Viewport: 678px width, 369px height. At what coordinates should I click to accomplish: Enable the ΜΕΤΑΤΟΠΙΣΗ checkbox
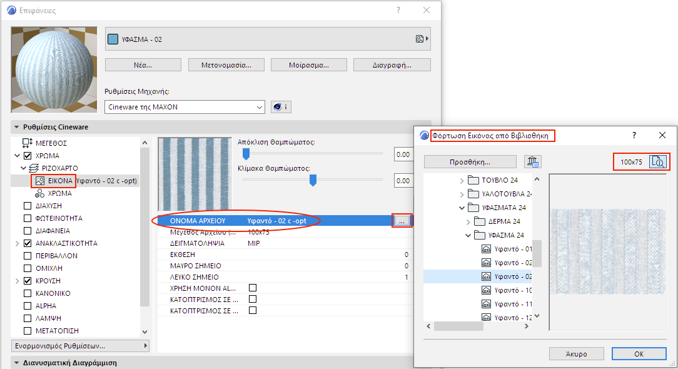point(28,331)
